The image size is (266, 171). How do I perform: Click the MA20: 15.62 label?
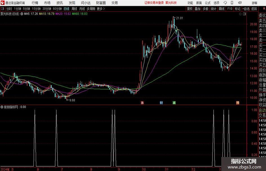[x=63, y=14]
